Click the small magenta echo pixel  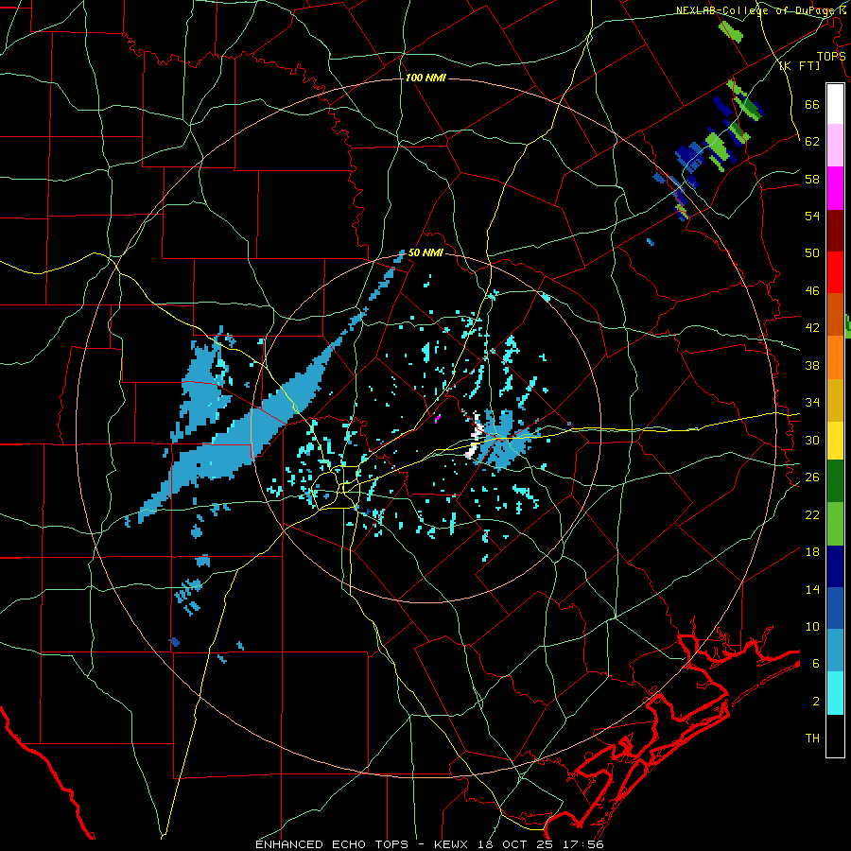[438, 419]
